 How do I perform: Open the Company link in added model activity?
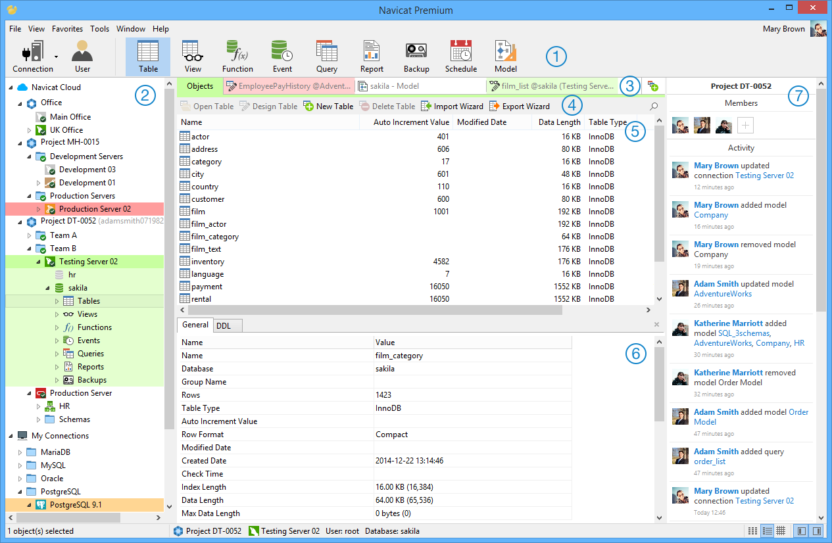click(x=711, y=215)
